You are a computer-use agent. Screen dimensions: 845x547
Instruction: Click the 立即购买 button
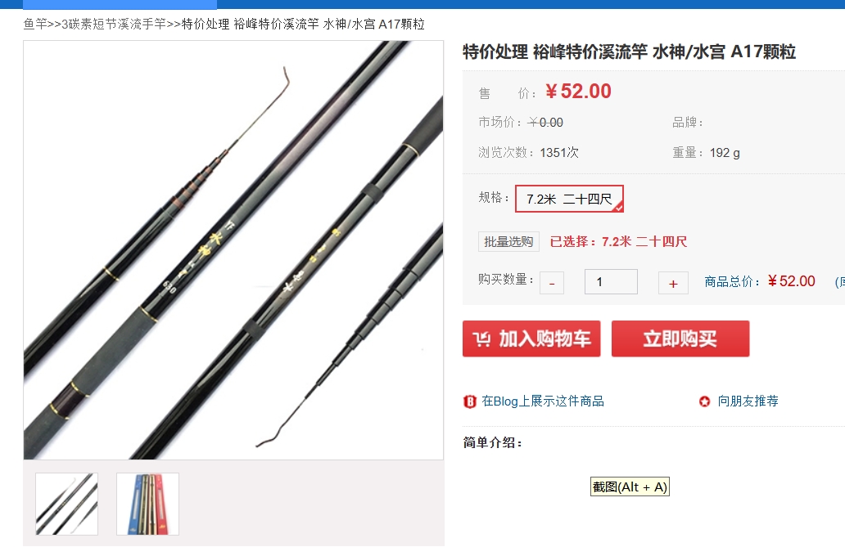point(680,339)
